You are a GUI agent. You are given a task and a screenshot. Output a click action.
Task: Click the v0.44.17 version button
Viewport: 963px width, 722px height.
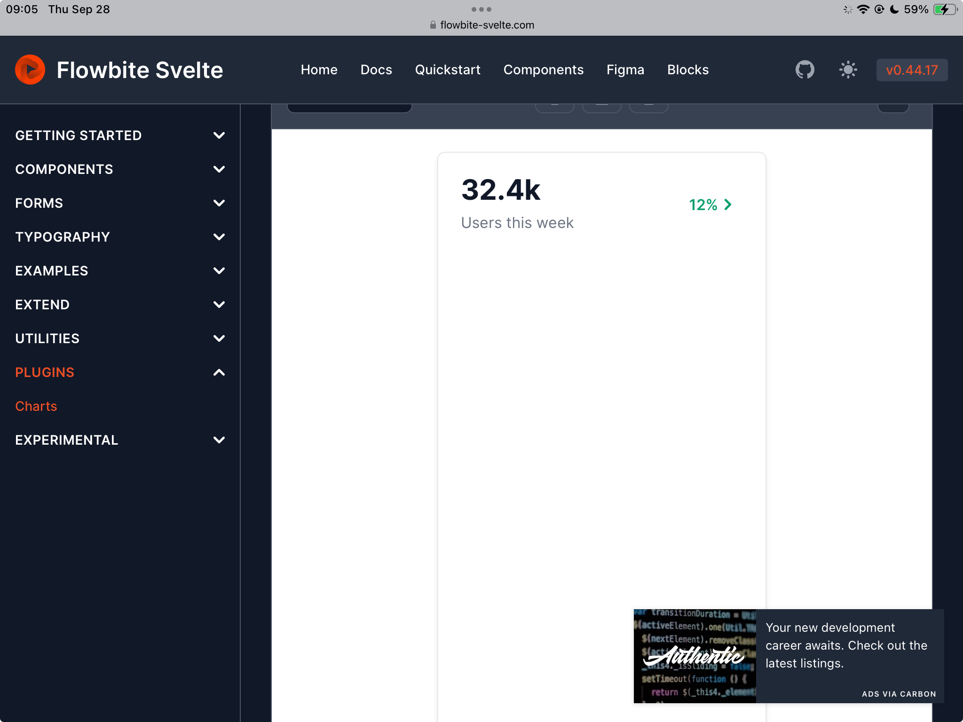[911, 70]
